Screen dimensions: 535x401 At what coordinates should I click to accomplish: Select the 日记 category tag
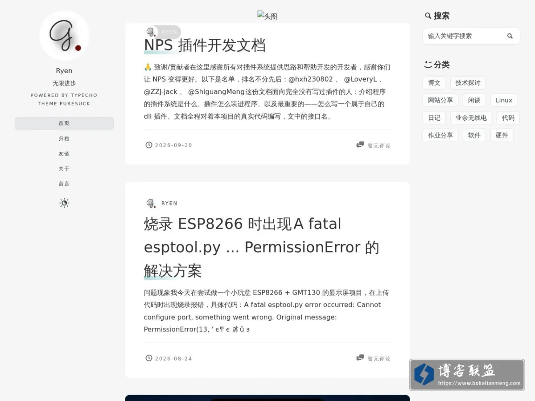[x=434, y=118]
